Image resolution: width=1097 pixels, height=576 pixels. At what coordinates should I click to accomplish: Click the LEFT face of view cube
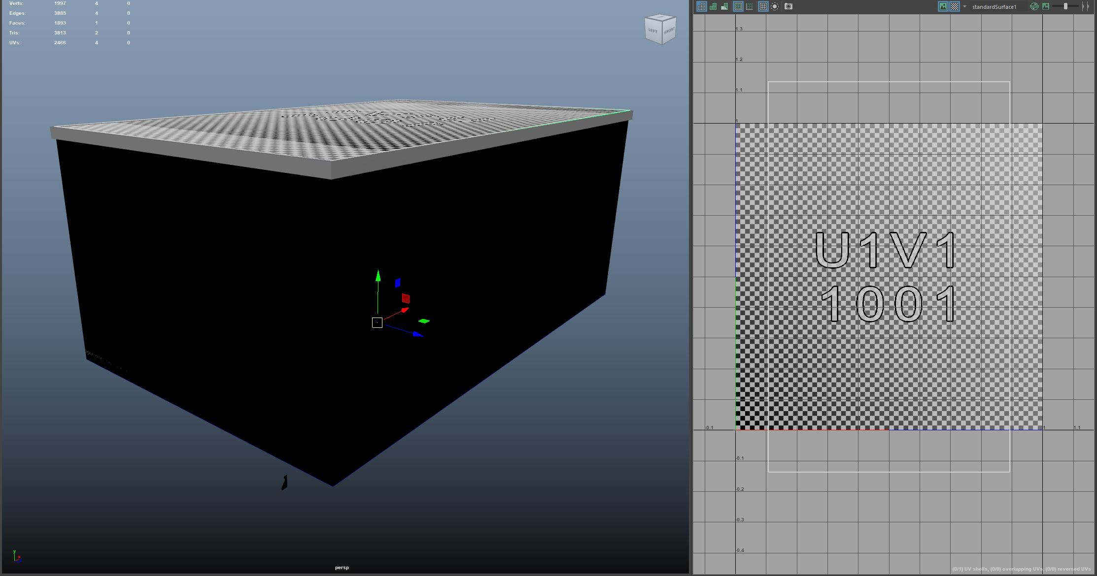(652, 31)
